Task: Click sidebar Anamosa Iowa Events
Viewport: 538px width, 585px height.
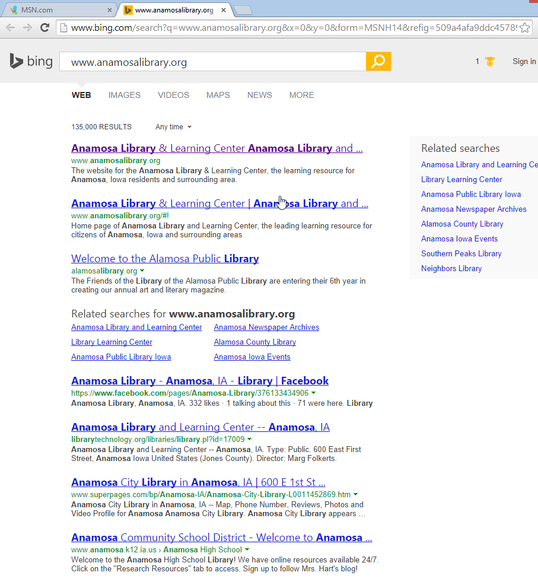Action: pyautogui.click(x=459, y=239)
